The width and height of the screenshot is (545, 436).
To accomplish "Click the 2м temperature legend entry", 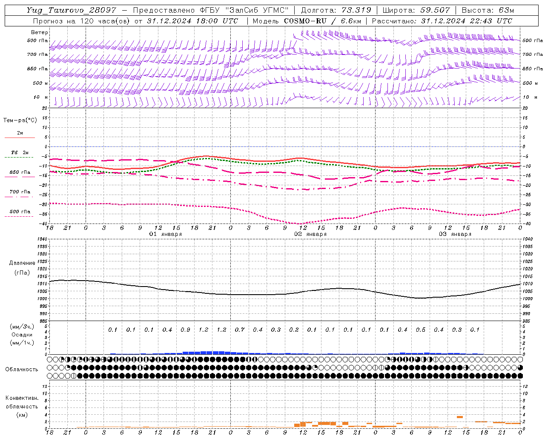I will (20, 133).
